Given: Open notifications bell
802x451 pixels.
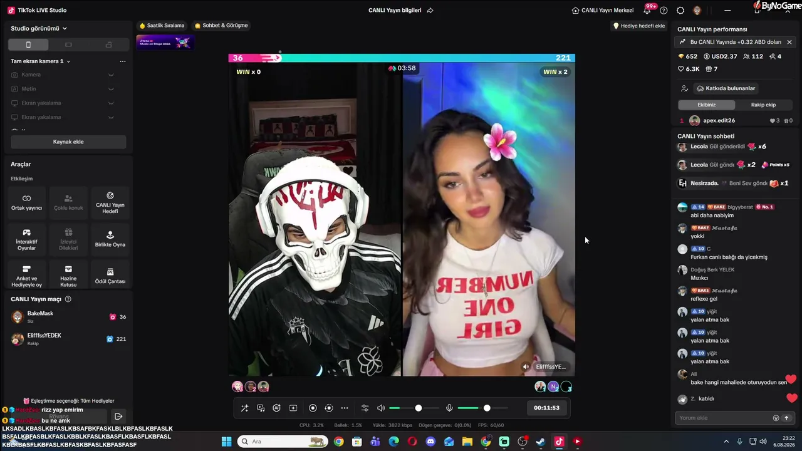Looking at the screenshot, I should 647,10.
